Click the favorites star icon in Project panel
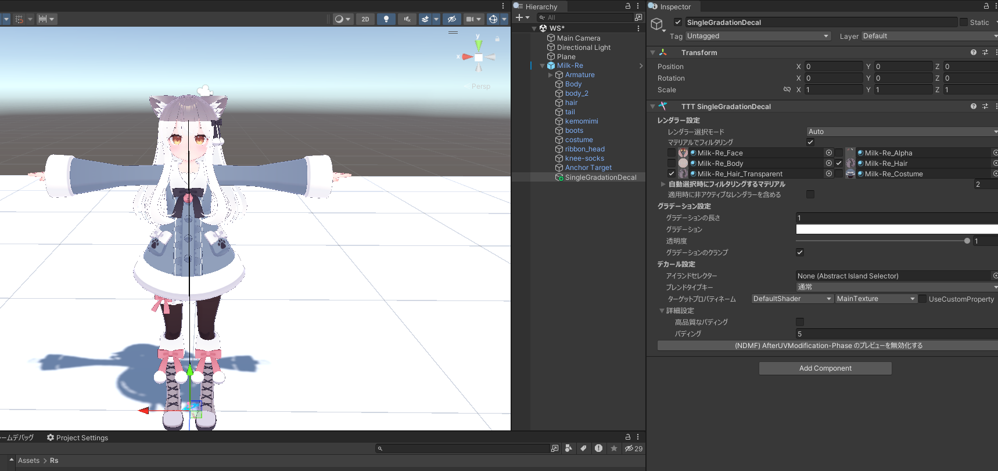998x471 pixels. coord(613,448)
